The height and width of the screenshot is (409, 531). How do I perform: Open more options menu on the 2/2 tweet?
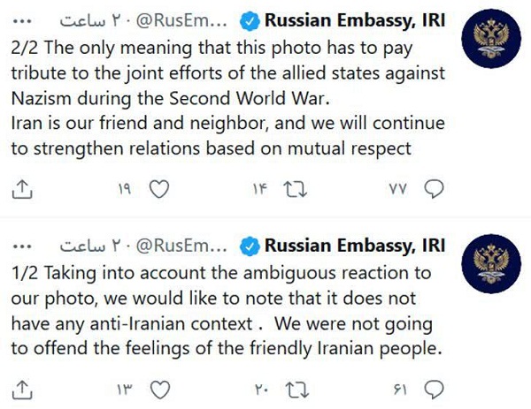22,21
